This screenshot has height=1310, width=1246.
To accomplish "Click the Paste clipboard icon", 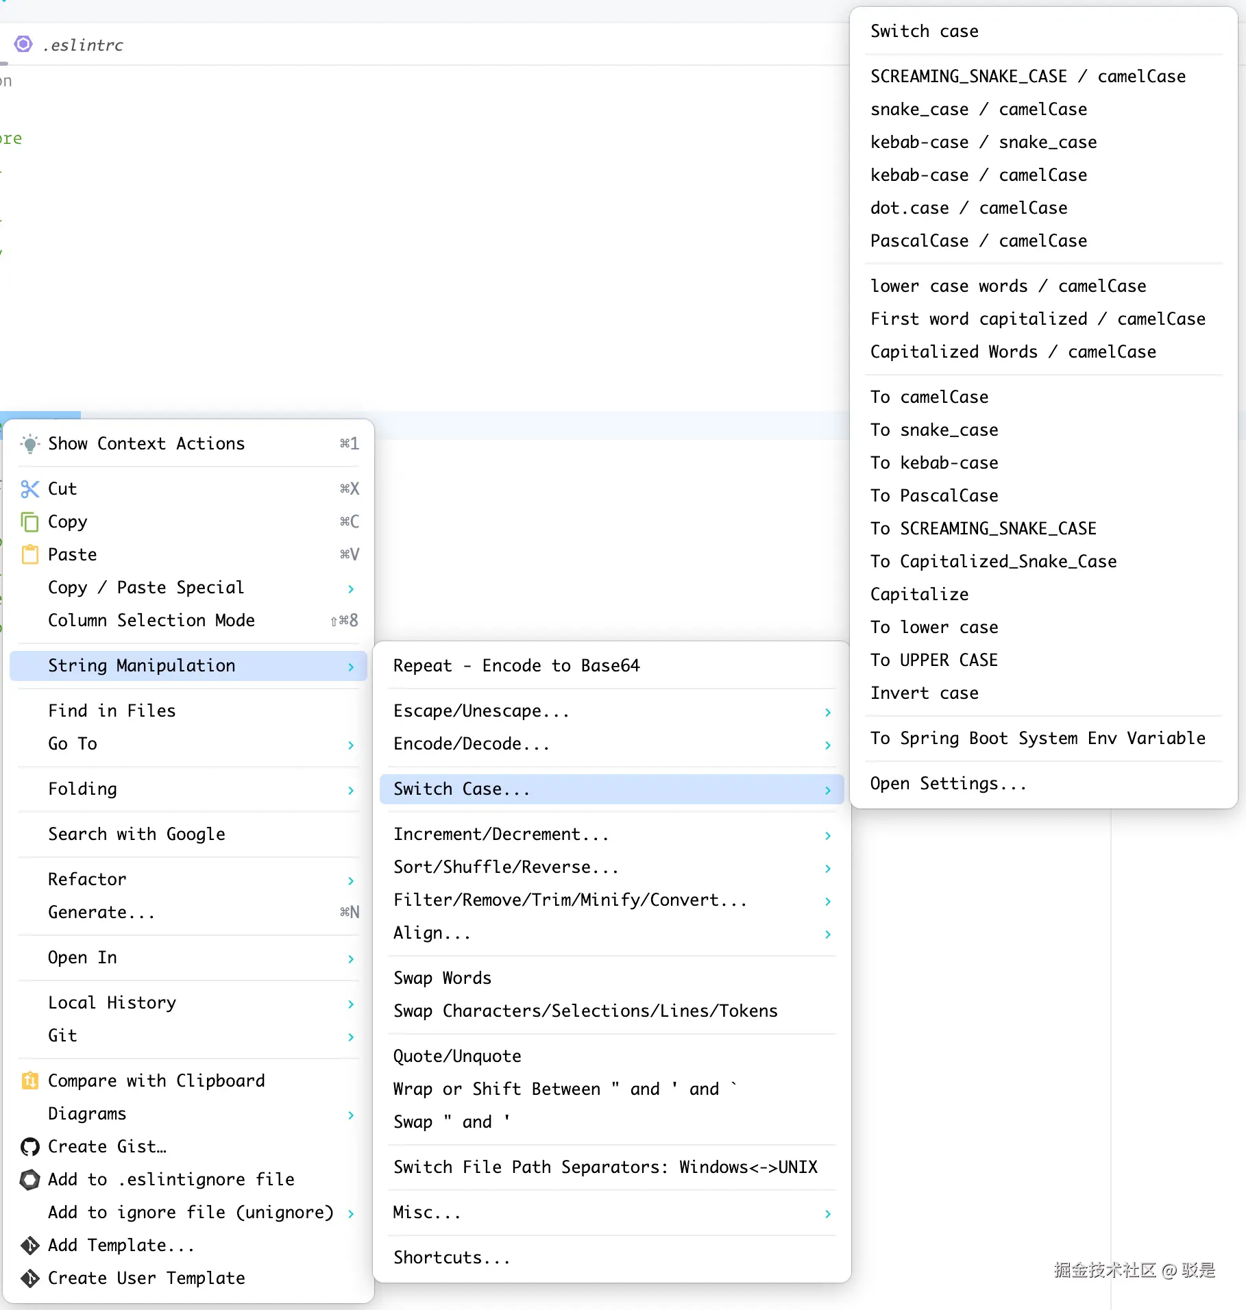I will (29, 555).
